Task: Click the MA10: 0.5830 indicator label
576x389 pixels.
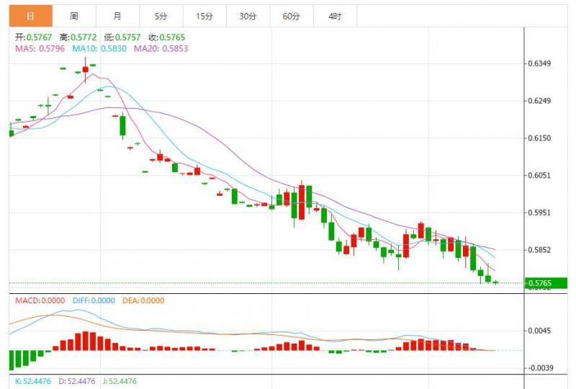Action: click(x=99, y=48)
